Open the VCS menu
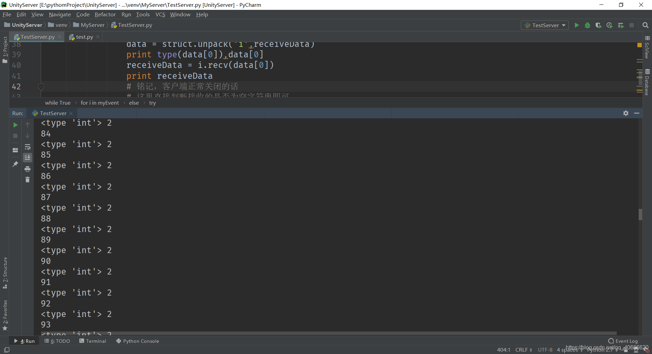Image resolution: width=652 pixels, height=354 pixels. [x=160, y=14]
